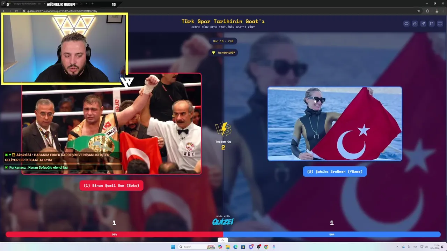Open Microsoft Edge from the taskbar
447x251 pixels.
pyautogui.click(x=235, y=247)
